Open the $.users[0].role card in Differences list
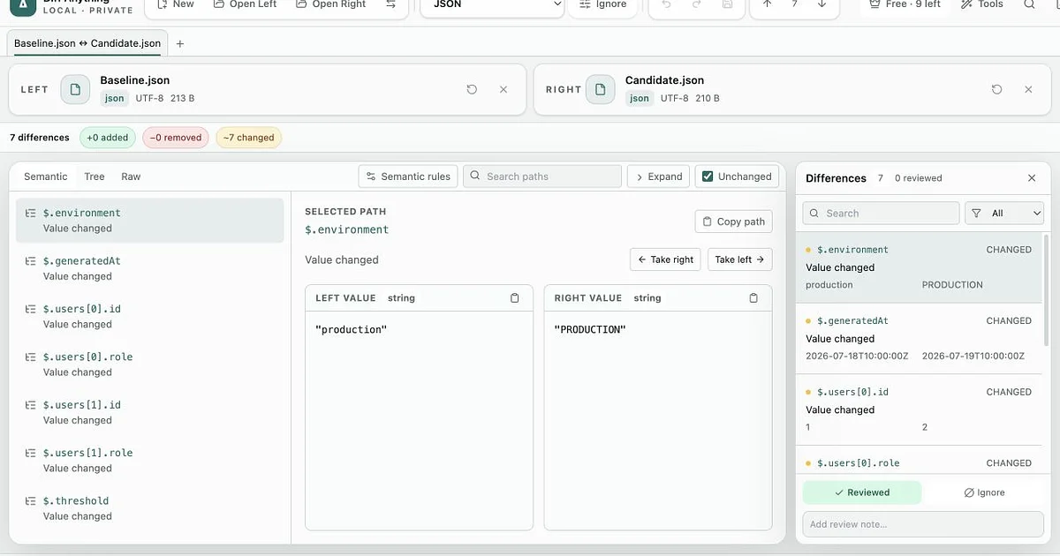 tap(919, 461)
